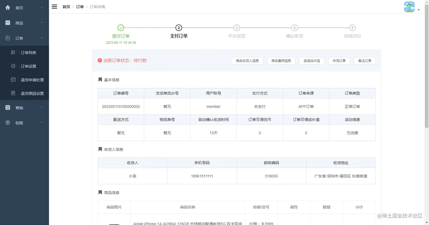Click the 当前订单状态：待付款 status text
The image size is (429, 225).
point(125,60)
